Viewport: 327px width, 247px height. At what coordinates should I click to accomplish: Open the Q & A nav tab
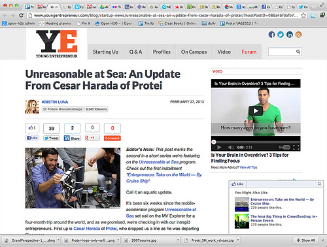[135, 52]
